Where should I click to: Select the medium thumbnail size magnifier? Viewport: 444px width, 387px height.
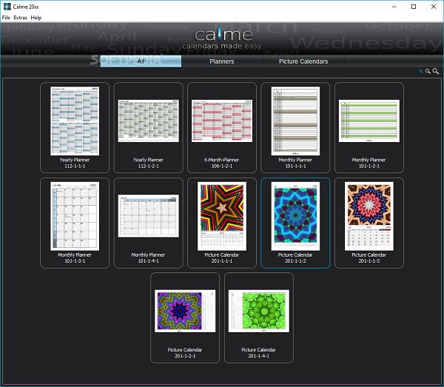[428, 72]
